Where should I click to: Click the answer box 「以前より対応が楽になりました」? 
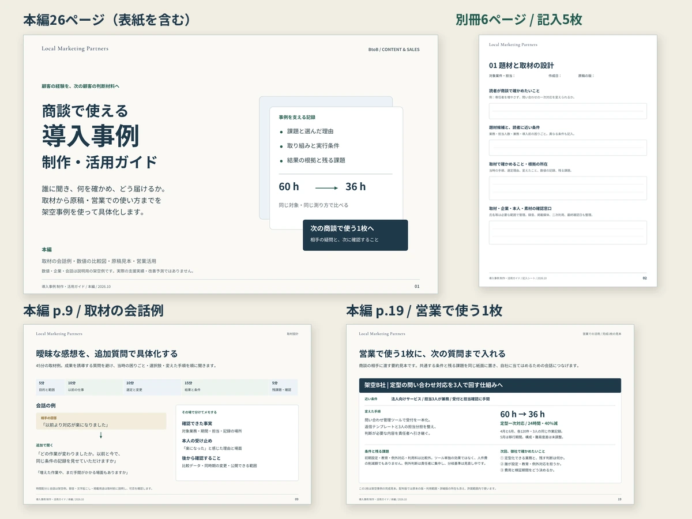[x=101, y=421]
